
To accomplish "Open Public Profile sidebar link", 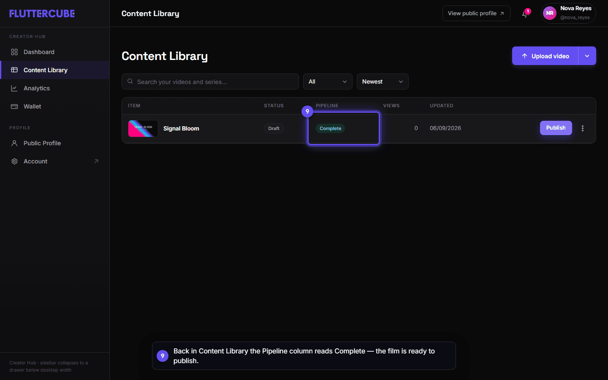I will pos(55,143).
